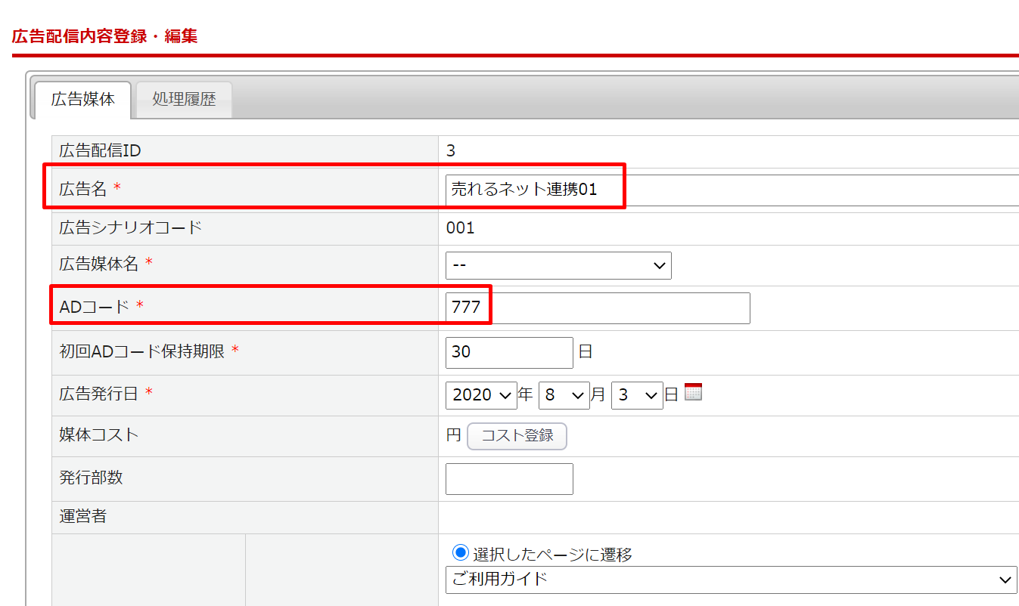The width and height of the screenshot is (1019, 606).
Task: Switch to the 広告媒体 tab
Action: [x=83, y=99]
